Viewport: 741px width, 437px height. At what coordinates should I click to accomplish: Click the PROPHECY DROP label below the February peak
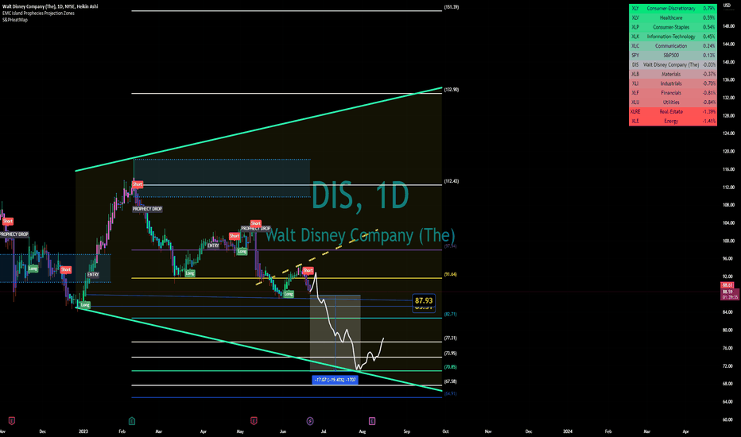coord(147,209)
